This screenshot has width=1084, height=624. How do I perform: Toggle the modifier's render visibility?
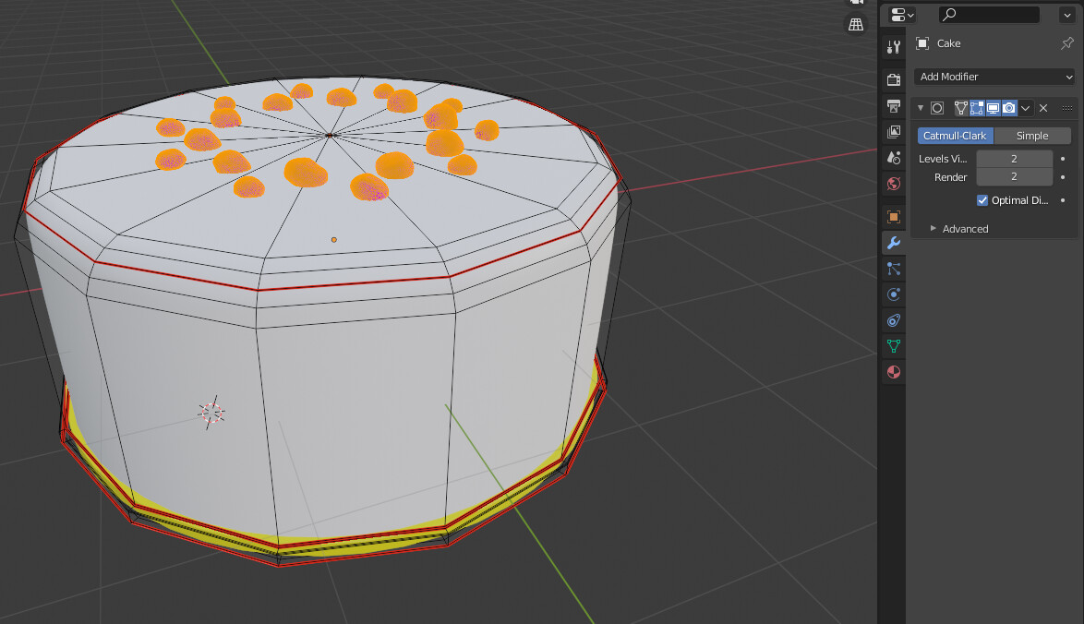[x=1010, y=108]
